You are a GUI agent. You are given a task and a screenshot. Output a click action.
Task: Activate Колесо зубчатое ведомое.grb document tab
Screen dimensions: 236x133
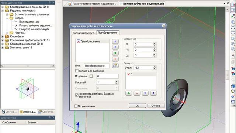coord(143,4)
